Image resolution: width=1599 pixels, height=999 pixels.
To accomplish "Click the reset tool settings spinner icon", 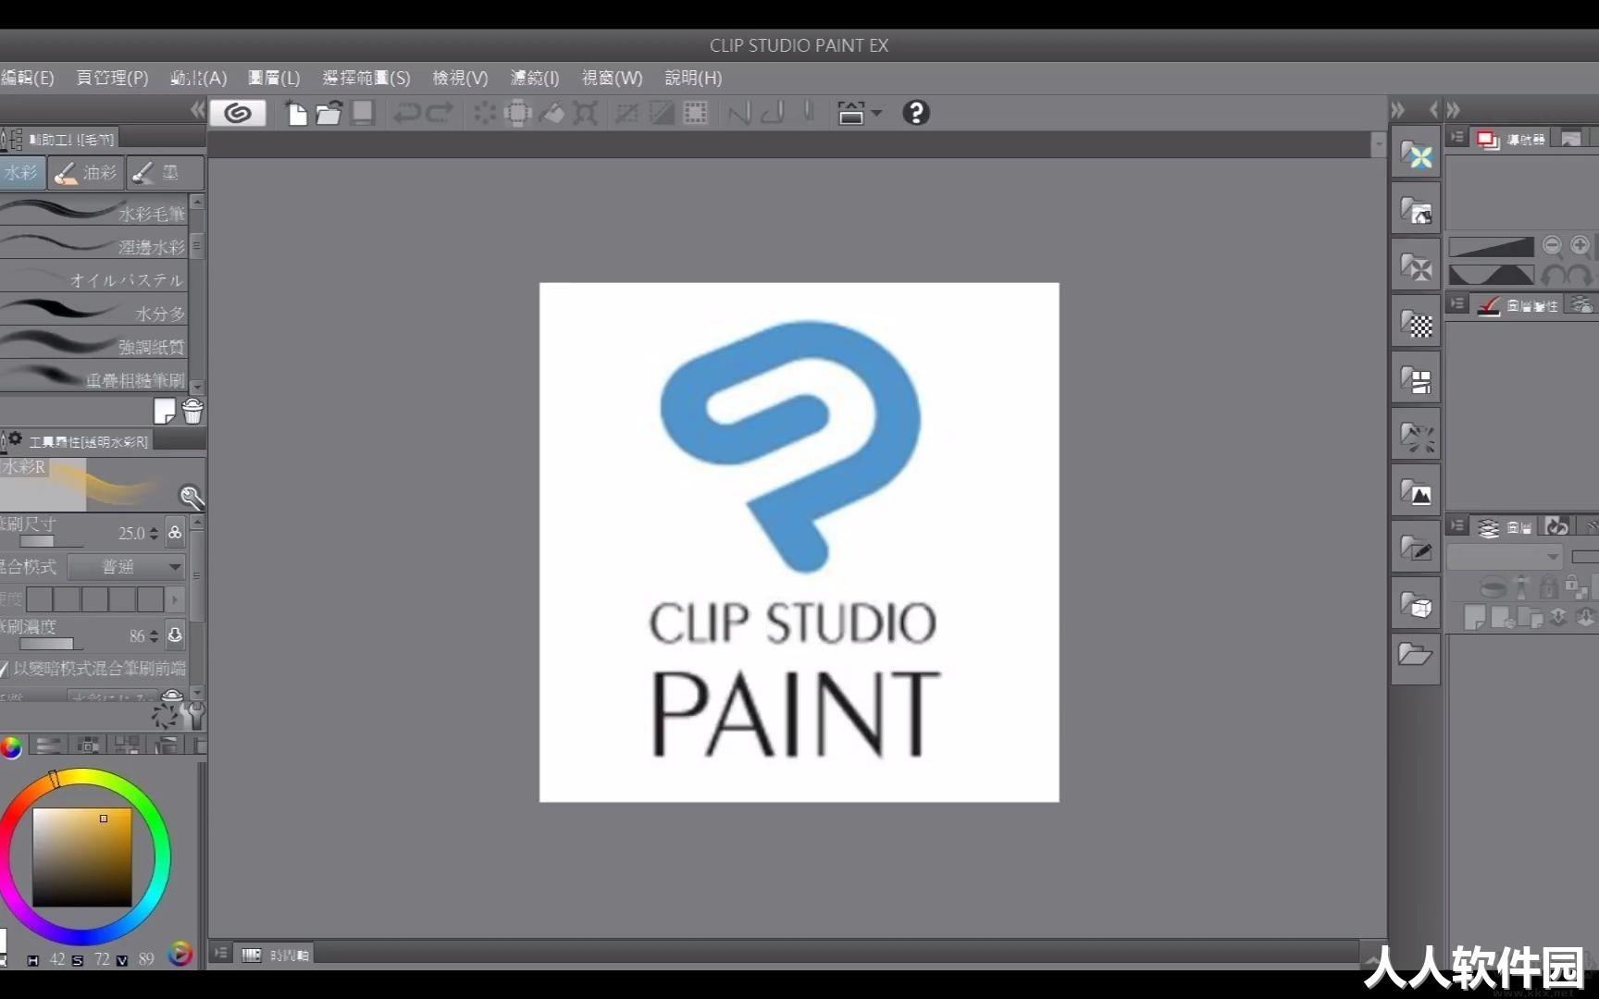I will pyautogui.click(x=166, y=715).
